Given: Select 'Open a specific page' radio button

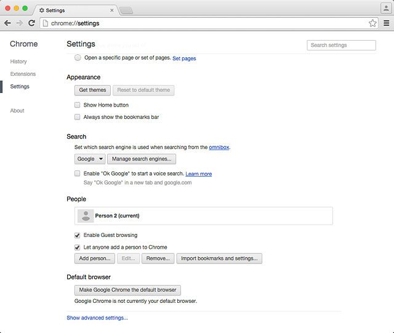Looking at the screenshot, I should pos(78,58).
